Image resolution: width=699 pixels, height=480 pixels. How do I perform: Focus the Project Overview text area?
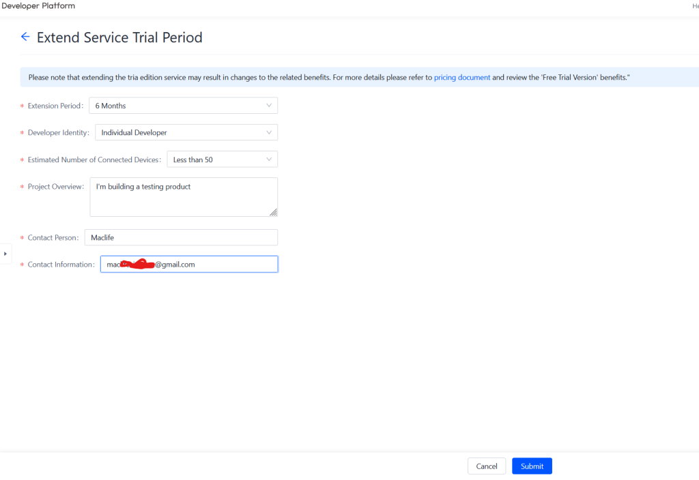[x=183, y=197]
